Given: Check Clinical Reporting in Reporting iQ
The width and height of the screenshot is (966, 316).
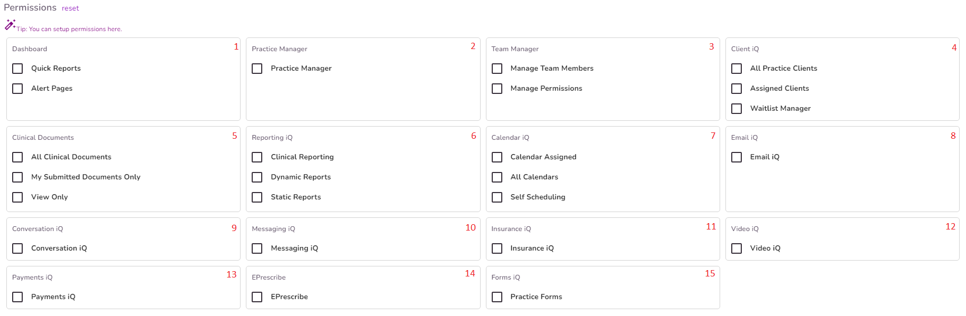Looking at the screenshot, I should (257, 157).
